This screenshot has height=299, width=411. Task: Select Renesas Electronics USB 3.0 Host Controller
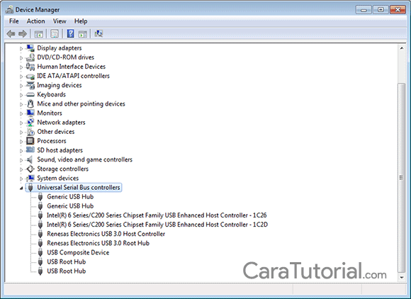pyautogui.click(x=106, y=234)
